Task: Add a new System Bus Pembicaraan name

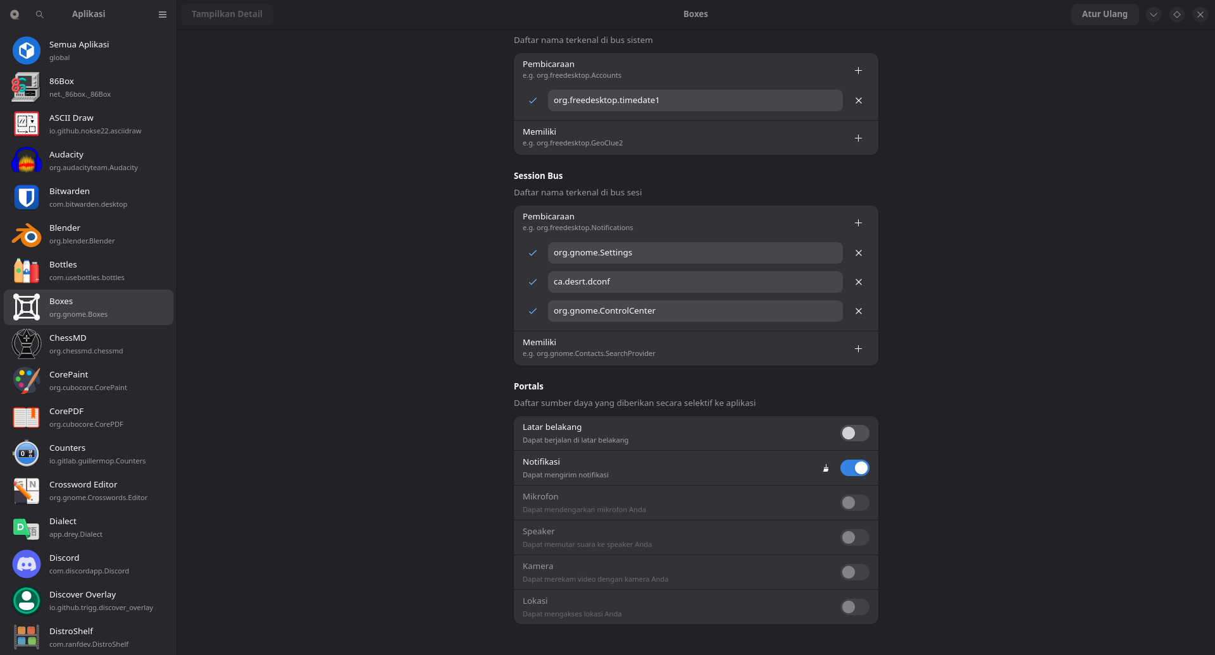Action: tap(858, 71)
